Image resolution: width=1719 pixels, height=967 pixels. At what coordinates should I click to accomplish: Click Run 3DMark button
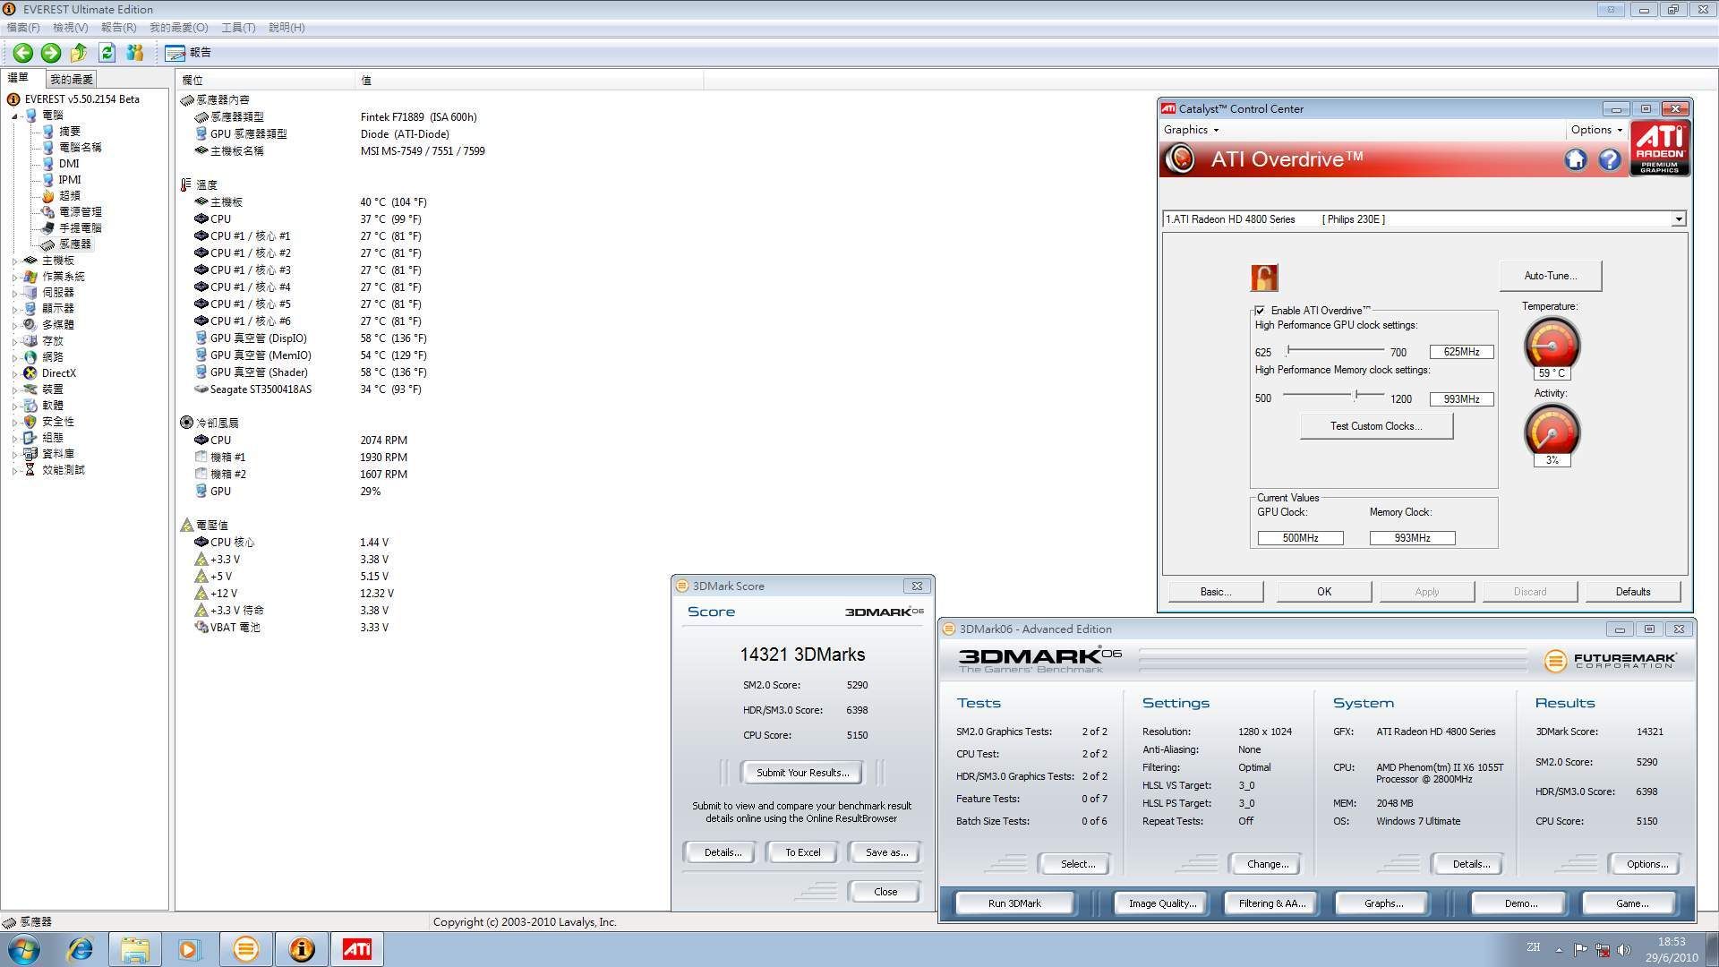point(1014,903)
